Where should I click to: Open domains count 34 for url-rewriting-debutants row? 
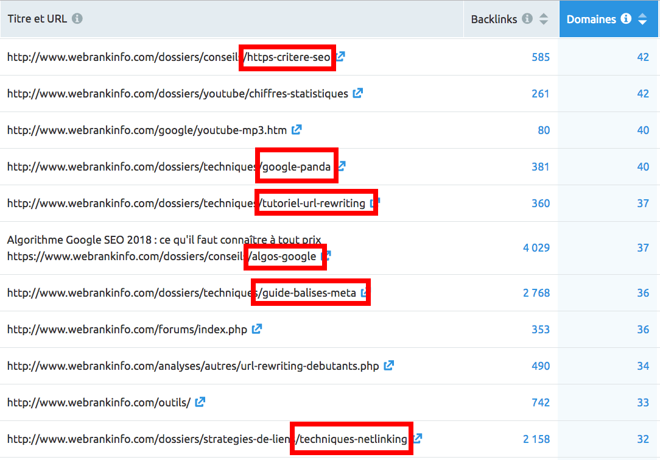coord(643,366)
